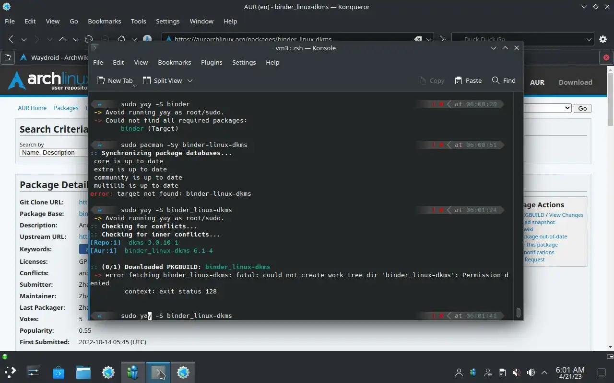Close current Konqueror tab with red button
Image resolution: width=614 pixels, height=383 pixels.
pyautogui.click(x=606, y=57)
